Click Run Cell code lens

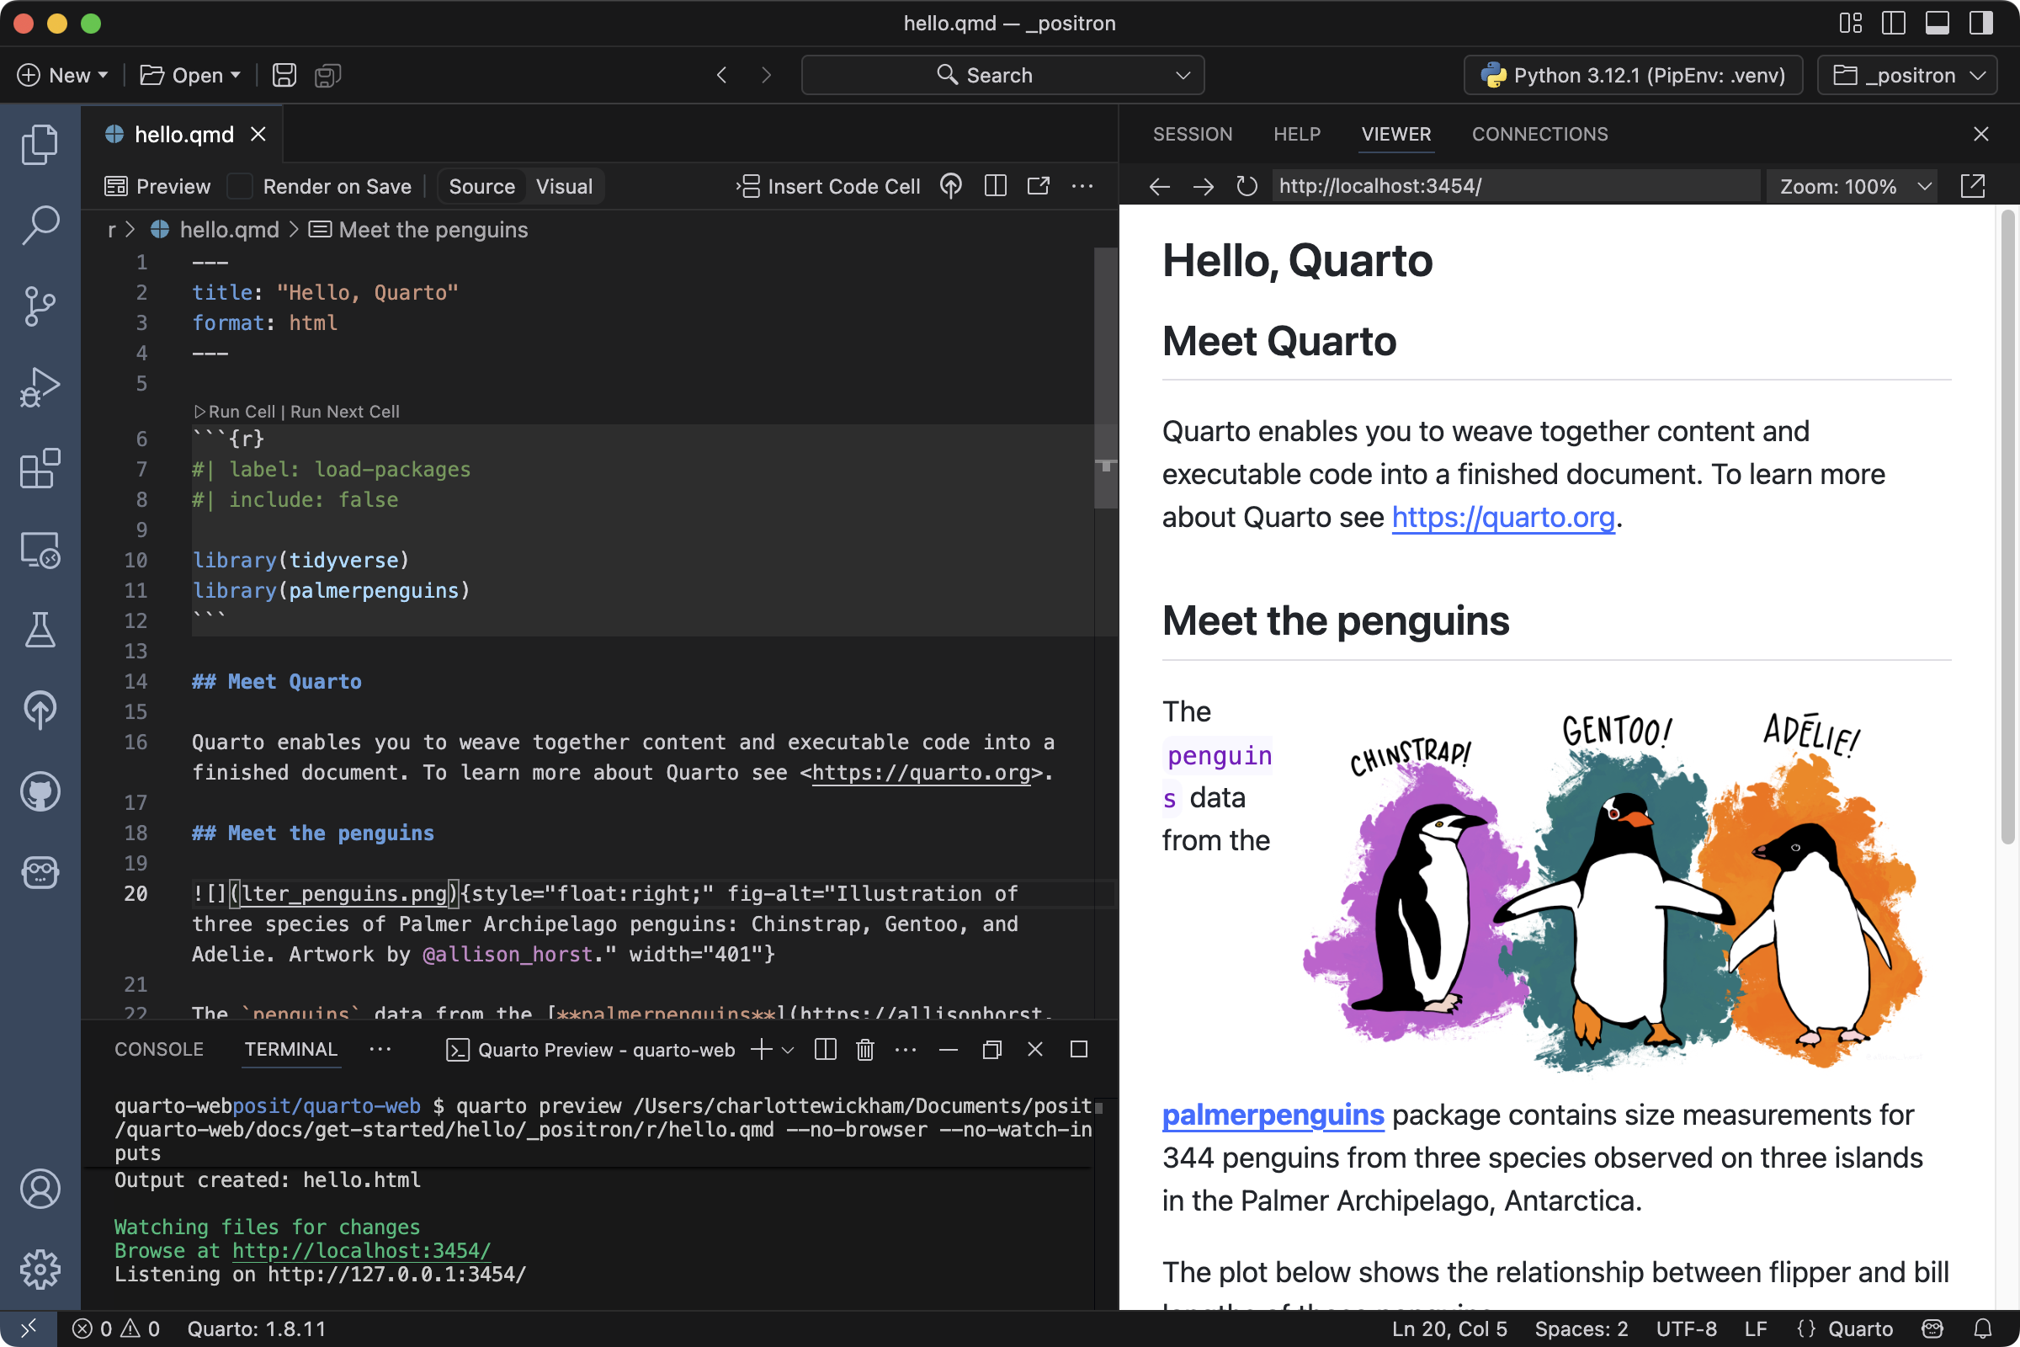(x=235, y=412)
